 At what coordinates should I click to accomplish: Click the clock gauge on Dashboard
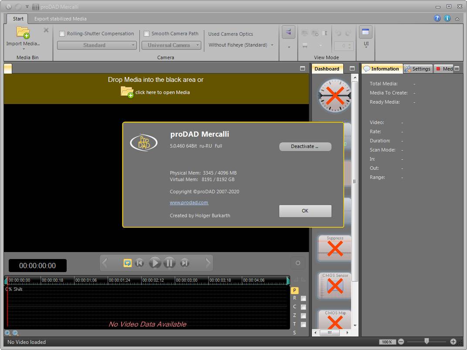[335, 95]
